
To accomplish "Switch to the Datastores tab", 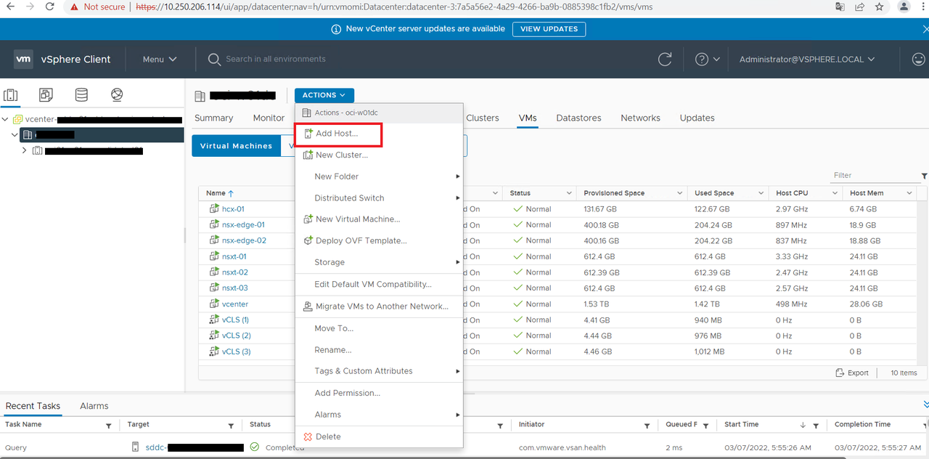I will click(x=578, y=118).
